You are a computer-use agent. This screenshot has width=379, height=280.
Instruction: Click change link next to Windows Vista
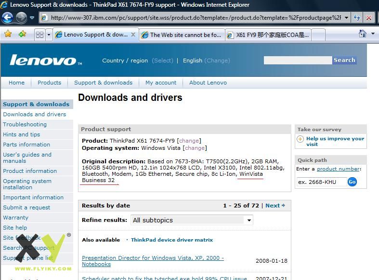click(x=195, y=148)
